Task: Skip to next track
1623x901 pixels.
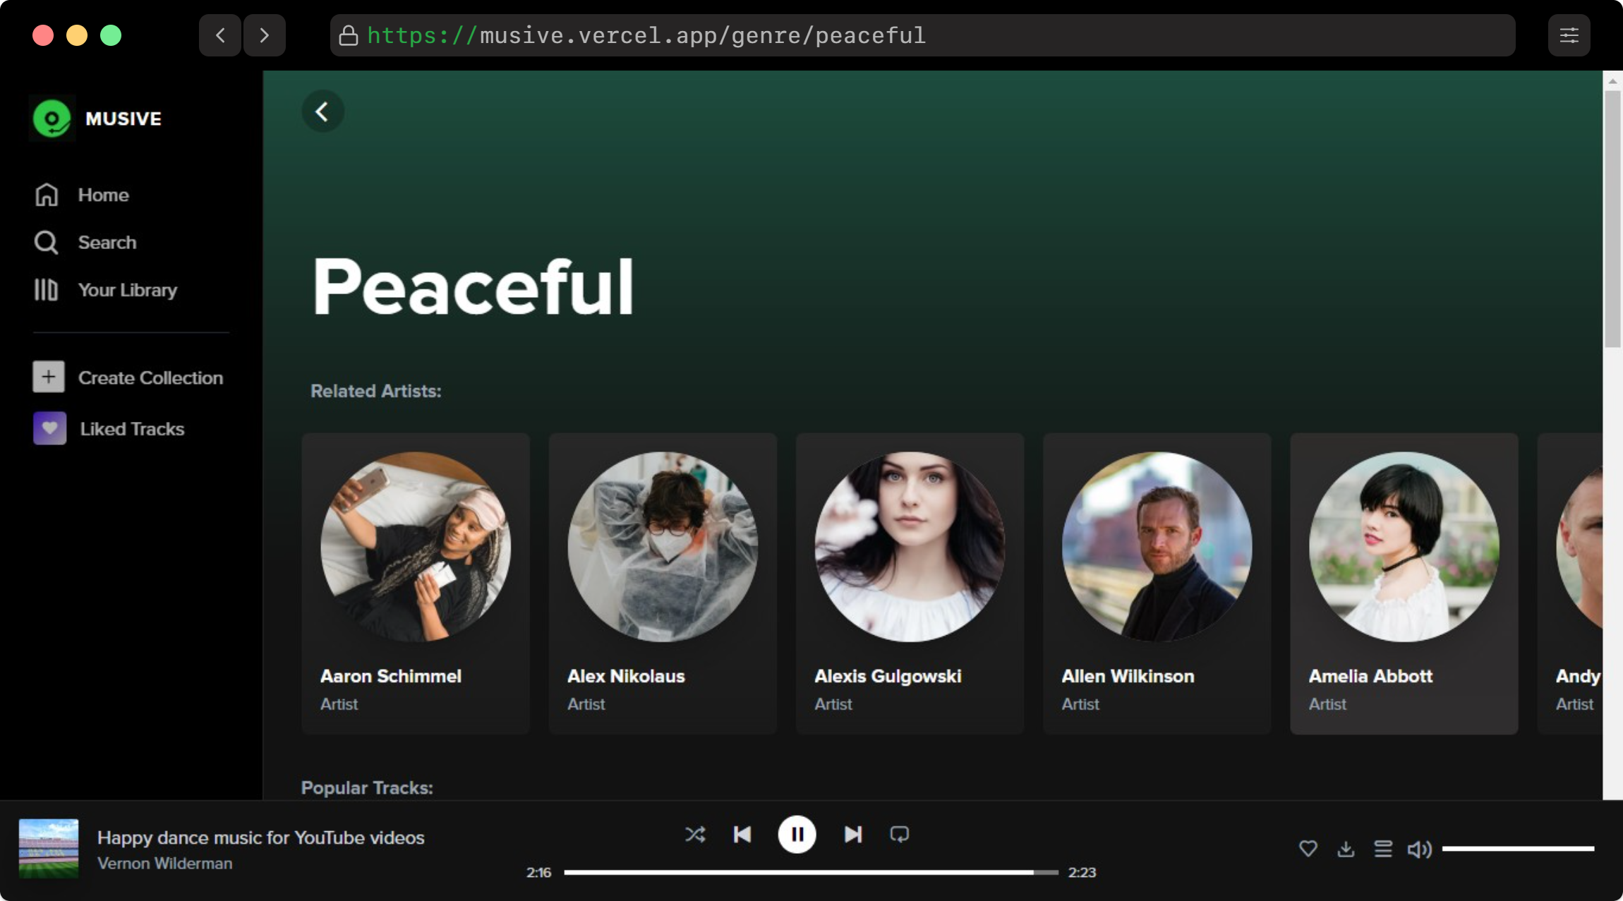Action: coord(852,835)
